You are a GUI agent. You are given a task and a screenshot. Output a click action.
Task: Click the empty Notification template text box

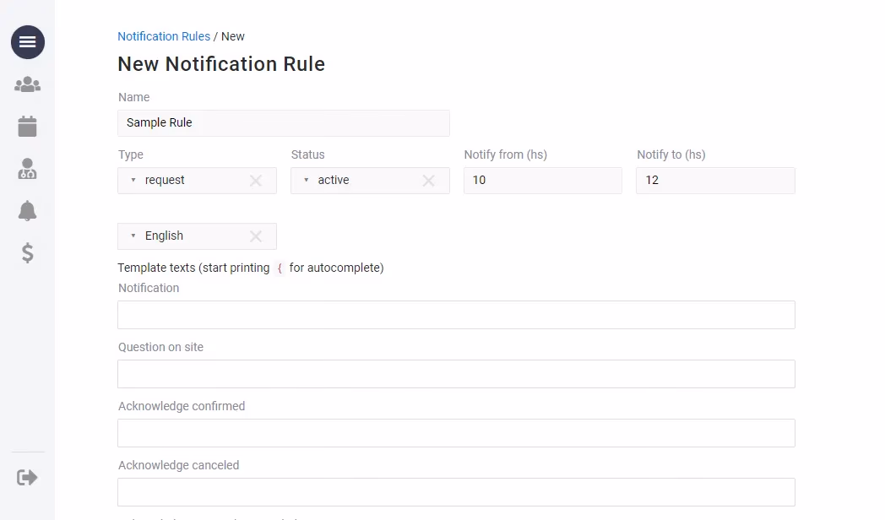click(x=456, y=314)
